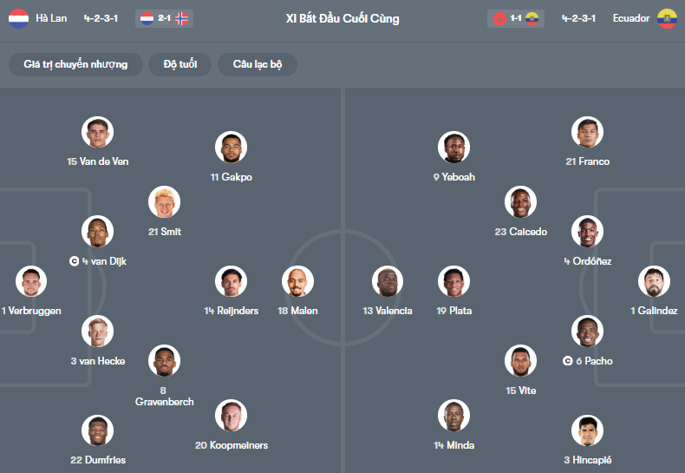Toggle the Giá trị chuyển nhượng filter
Screen dimensions: 685x473
click(x=75, y=64)
